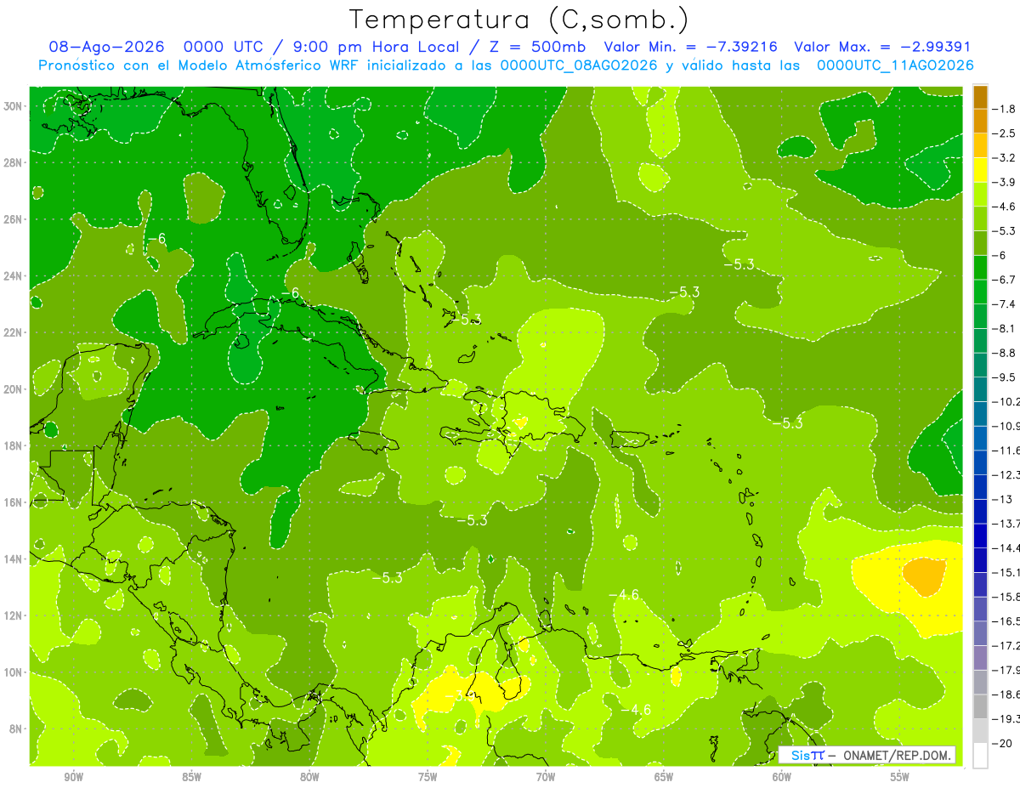Click longitude axis label "70W"
The width and height of the screenshot is (1020, 788).
546,777
